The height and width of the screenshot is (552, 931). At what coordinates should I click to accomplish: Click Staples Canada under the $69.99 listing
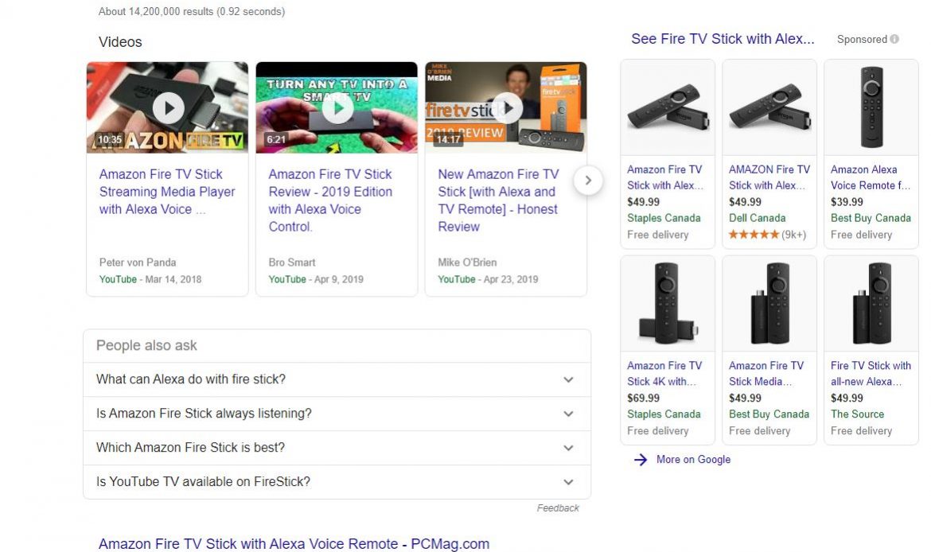tap(664, 414)
